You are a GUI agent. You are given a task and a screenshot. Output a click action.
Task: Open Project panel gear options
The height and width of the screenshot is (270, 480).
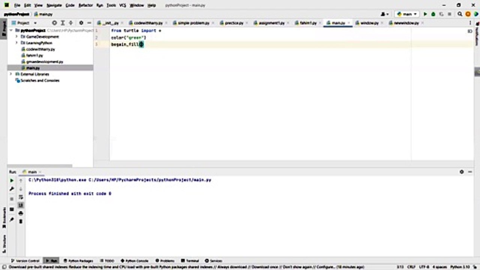tap(81, 23)
